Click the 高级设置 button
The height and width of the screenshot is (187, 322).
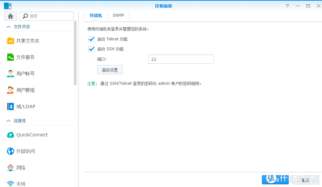pos(110,70)
